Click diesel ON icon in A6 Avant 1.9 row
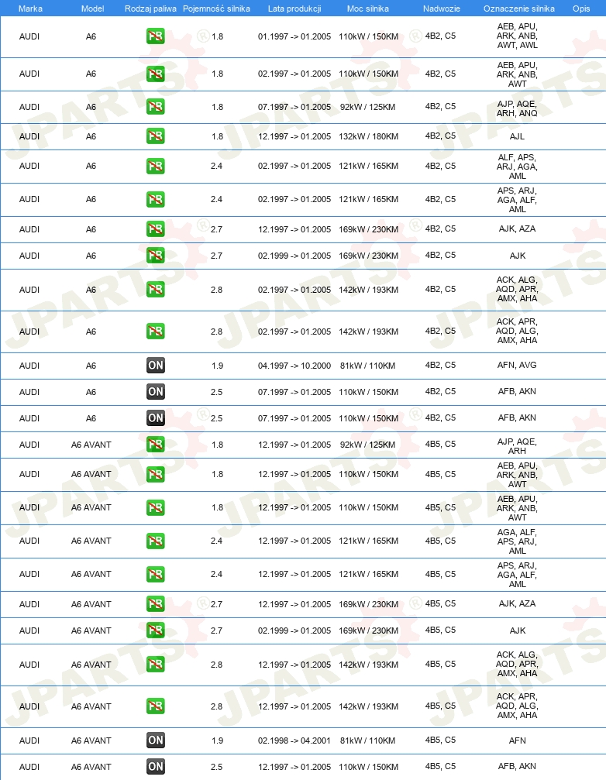The image size is (606, 780). coord(155,740)
